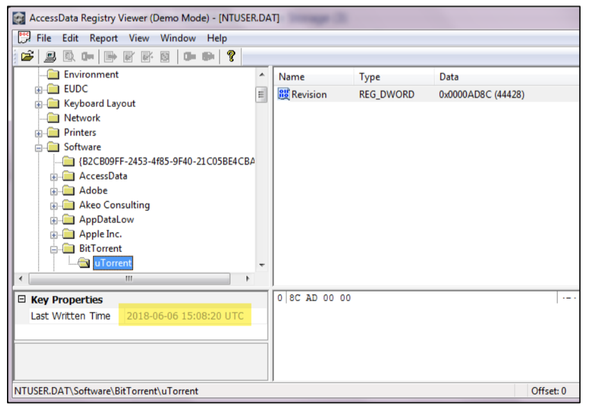Click the document with arrow report icon

click(110, 57)
